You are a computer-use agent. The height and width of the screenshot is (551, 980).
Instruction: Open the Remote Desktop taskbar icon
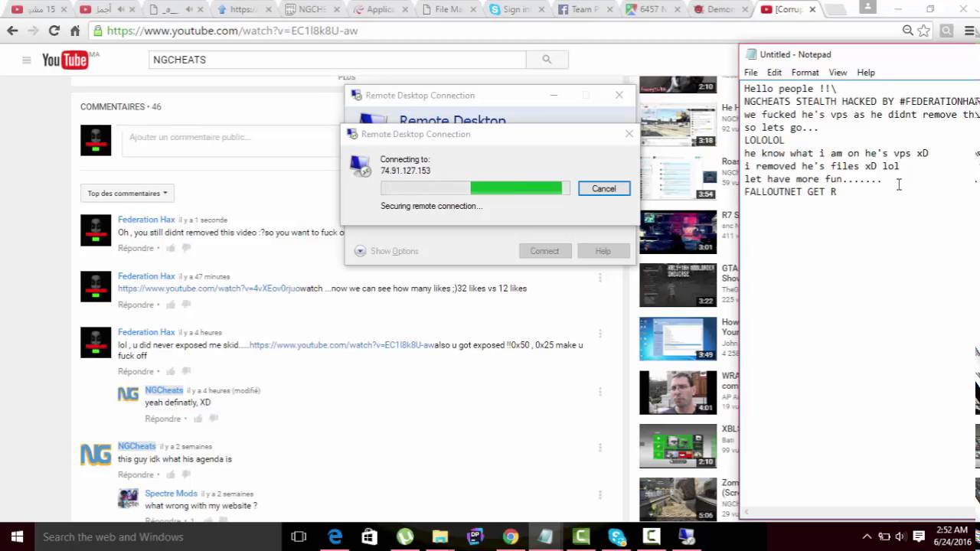(687, 536)
